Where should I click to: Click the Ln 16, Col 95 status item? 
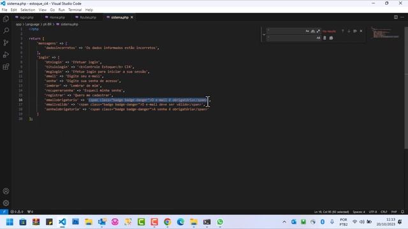[331, 212]
